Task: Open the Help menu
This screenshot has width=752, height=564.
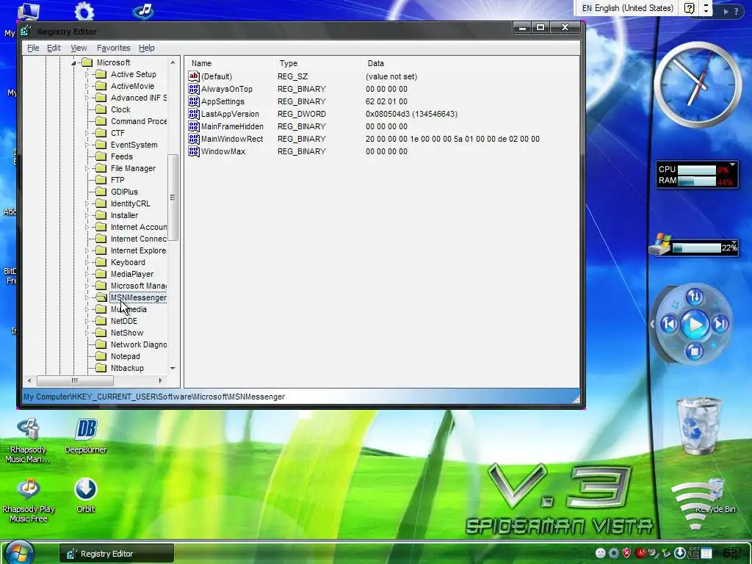Action: click(x=147, y=48)
